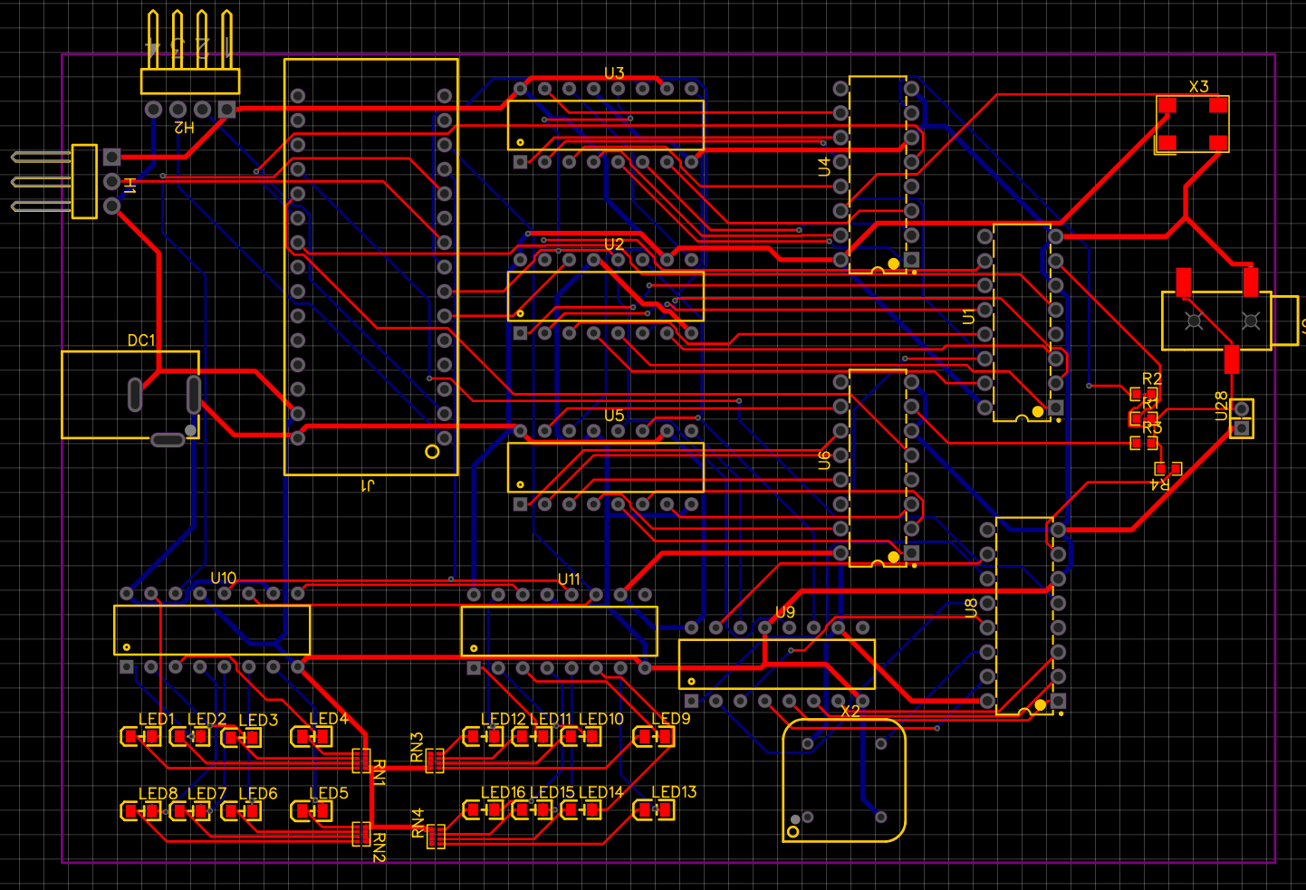Screen dimensions: 1306x890
Task: Click the U3 chip body
Action: tap(605, 126)
